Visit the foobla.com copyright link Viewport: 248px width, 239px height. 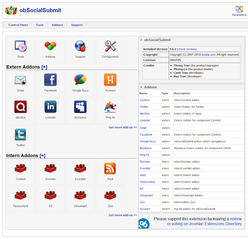coord(209,55)
